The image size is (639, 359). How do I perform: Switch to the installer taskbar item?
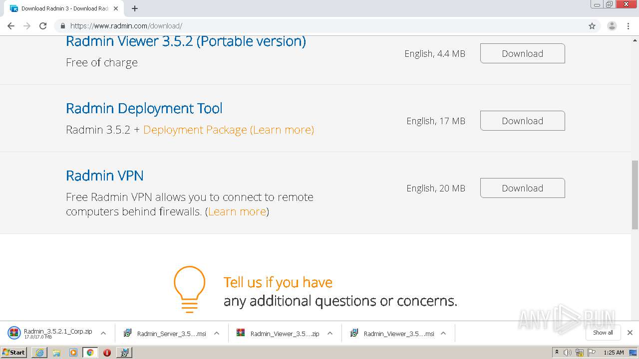(124, 353)
